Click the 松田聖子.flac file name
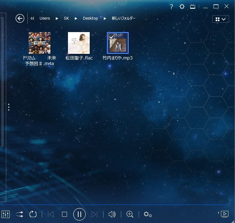235x223 pixels. click(79, 58)
